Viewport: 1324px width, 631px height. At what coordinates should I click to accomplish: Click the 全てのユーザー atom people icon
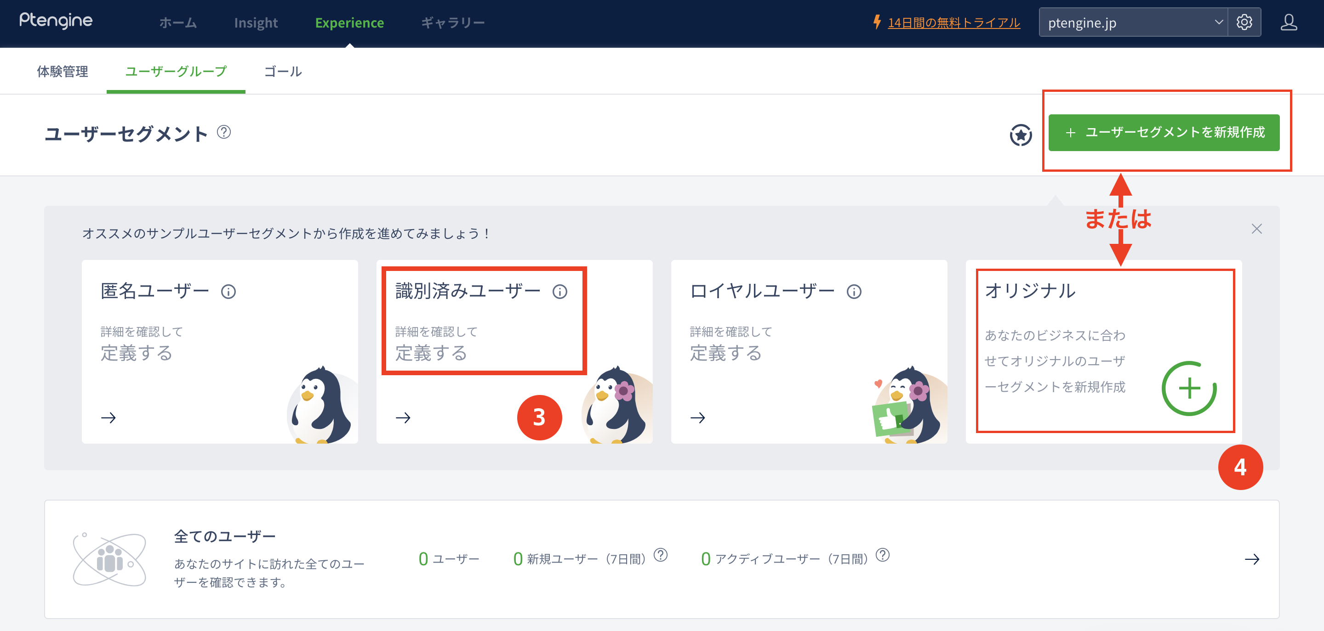click(109, 560)
